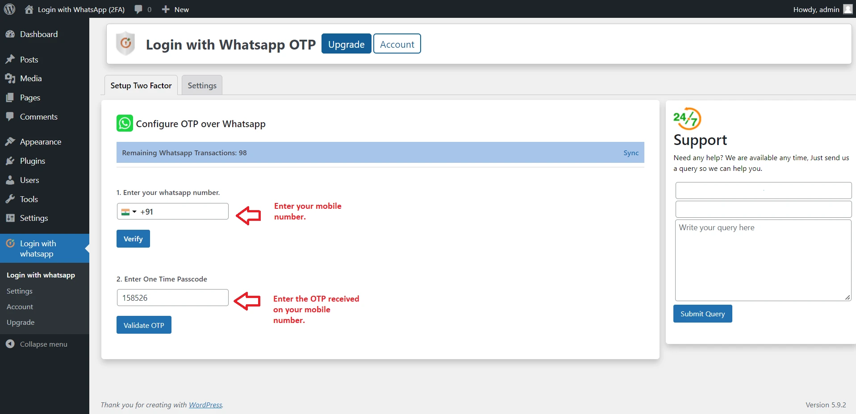This screenshot has width=856, height=414.
Task: Click the Appearance brush icon
Action: click(x=10, y=142)
